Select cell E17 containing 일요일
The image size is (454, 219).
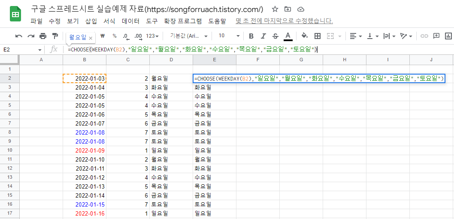pyautogui.click(x=215, y=213)
